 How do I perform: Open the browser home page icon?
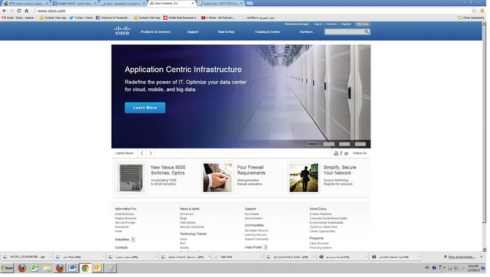pos(26,11)
